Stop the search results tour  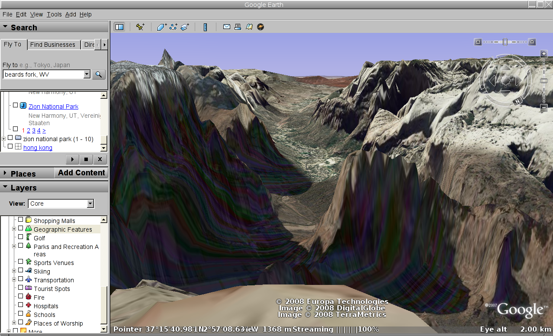point(86,159)
